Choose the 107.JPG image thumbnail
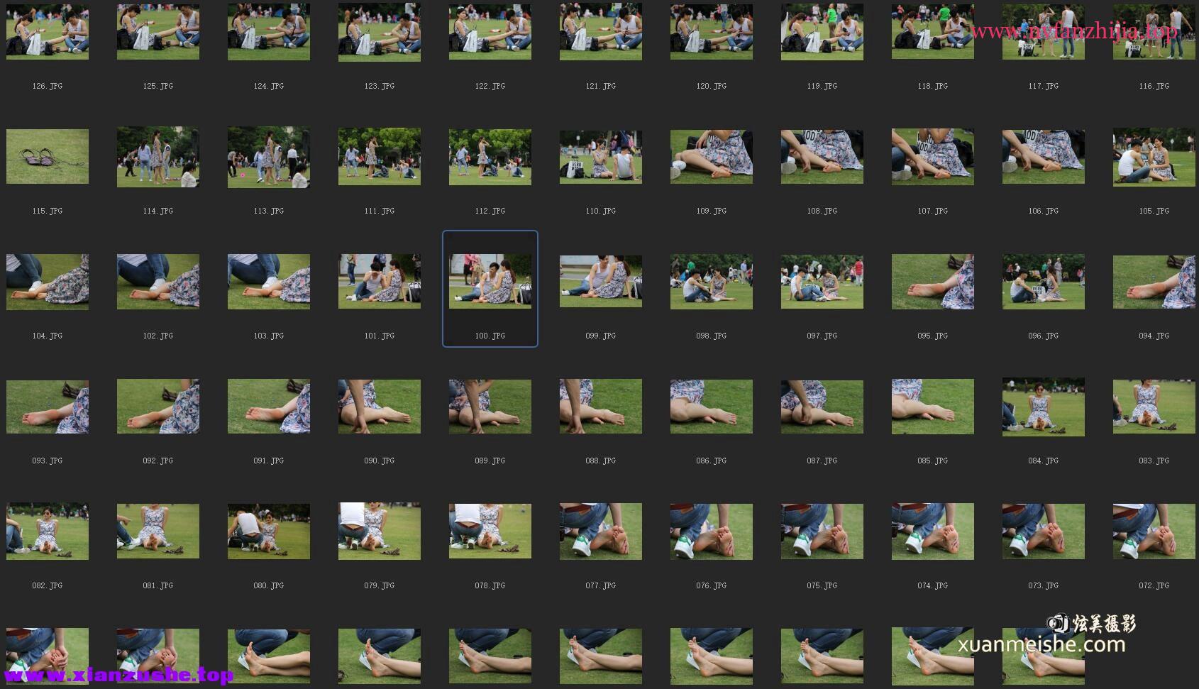1199x689 pixels. click(x=933, y=156)
